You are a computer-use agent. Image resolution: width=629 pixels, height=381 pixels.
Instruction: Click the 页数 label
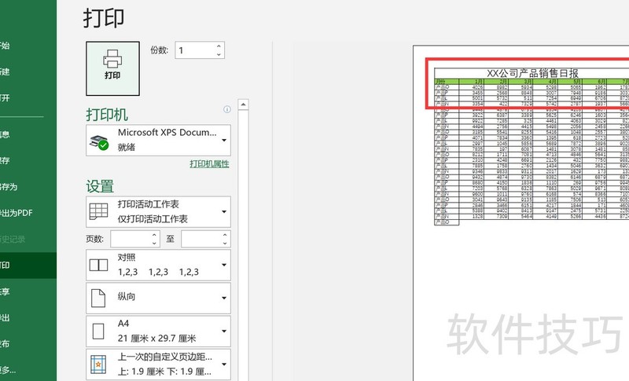[x=94, y=239]
